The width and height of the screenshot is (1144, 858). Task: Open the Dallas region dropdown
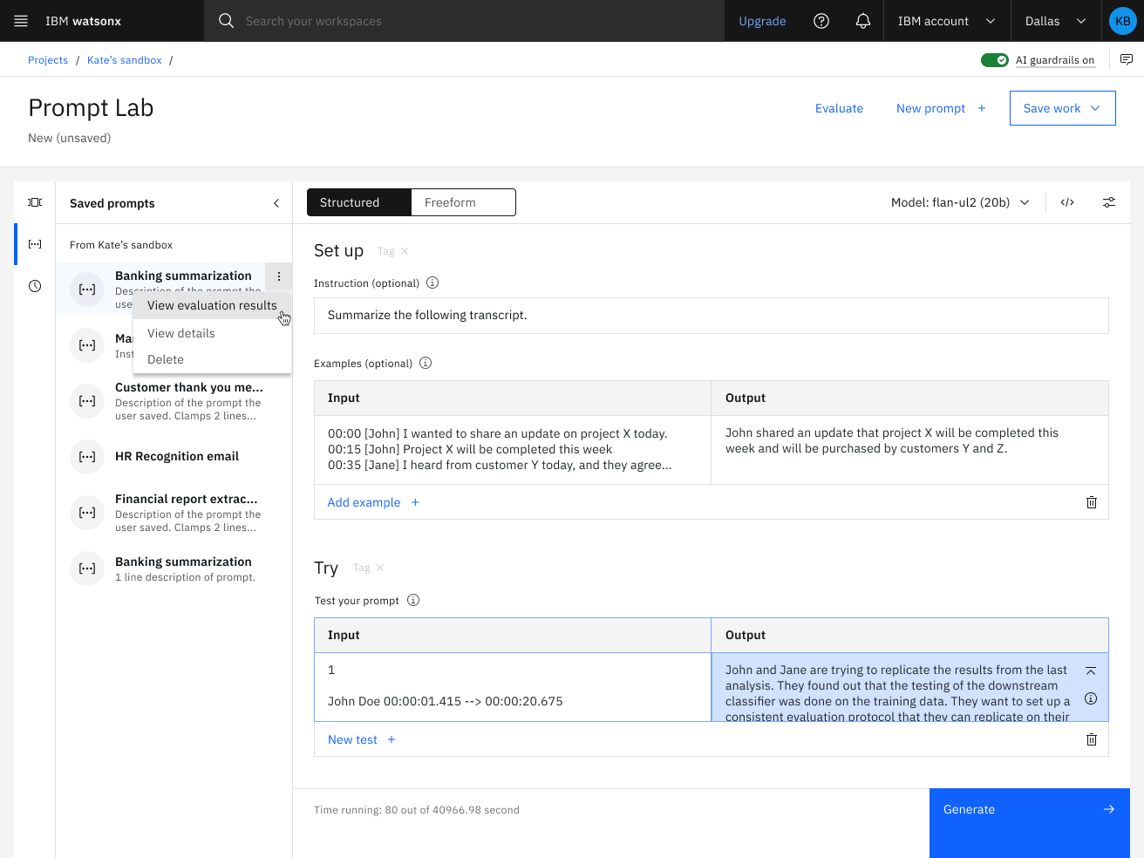pyautogui.click(x=1056, y=21)
